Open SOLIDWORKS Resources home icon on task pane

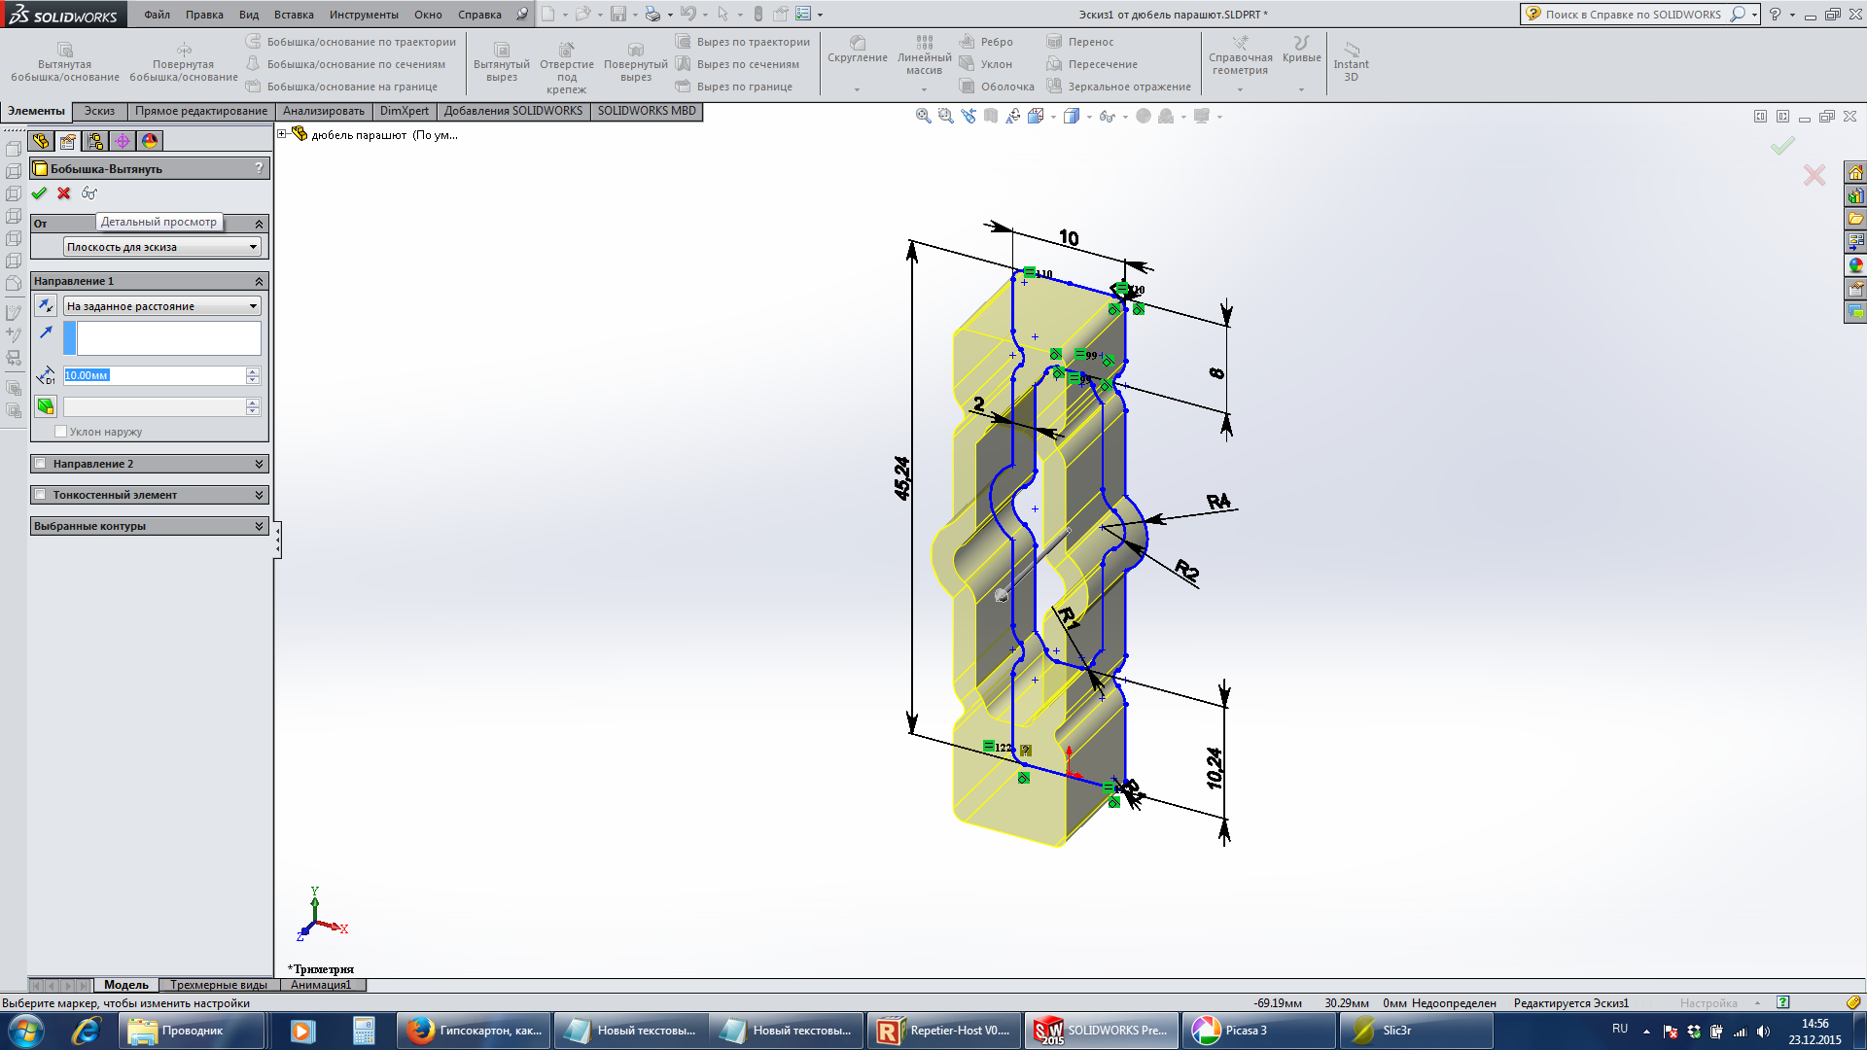tap(1855, 172)
